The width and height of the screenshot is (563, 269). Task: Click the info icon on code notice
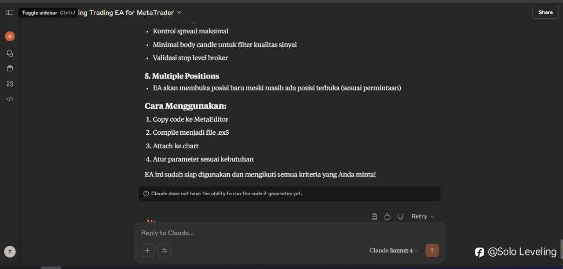click(x=146, y=194)
